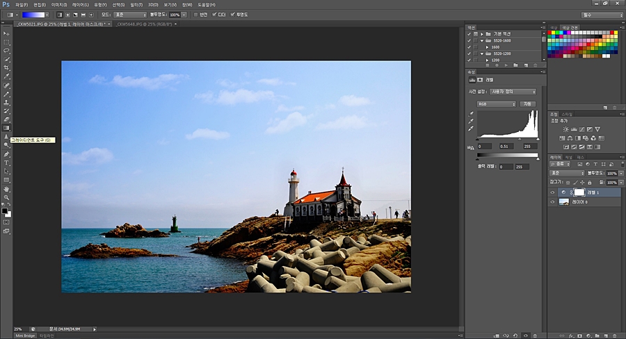The height and width of the screenshot is (339, 626).
Task: Open the 필터 menu
Action: (x=136, y=5)
